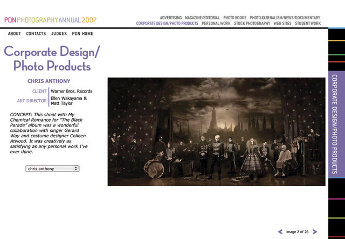The height and width of the screenshot is (239, 345).
Task: Open the Web Sites category
Action: point(282,23)
